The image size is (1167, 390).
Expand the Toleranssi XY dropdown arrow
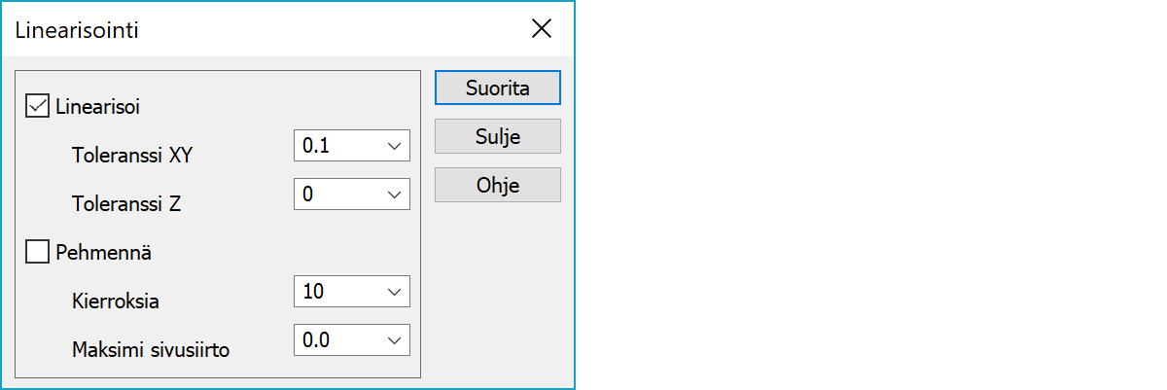tap(394, 146)
